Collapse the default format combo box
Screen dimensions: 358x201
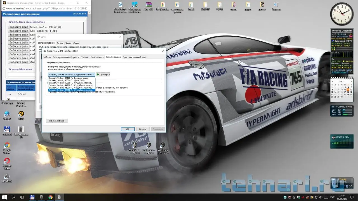click(93, 75)
